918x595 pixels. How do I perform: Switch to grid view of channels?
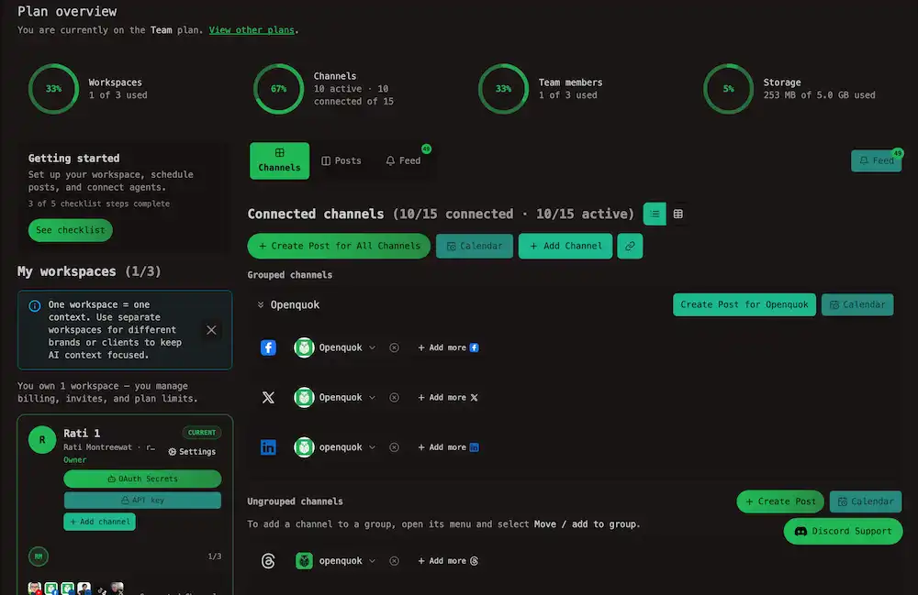678,214
